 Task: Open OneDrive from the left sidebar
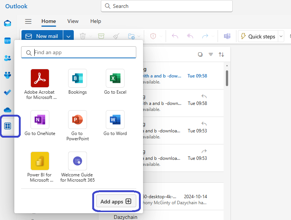8,109
